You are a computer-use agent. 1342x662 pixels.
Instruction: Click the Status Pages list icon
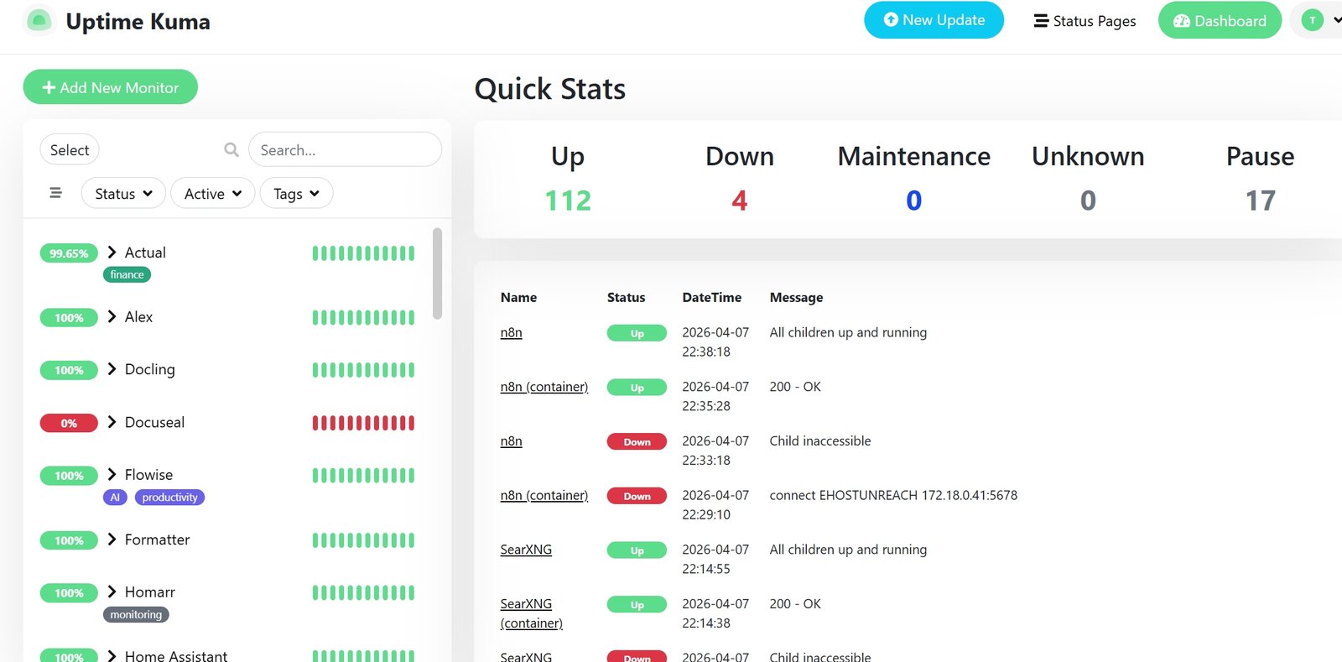[x=1041, y=21]
